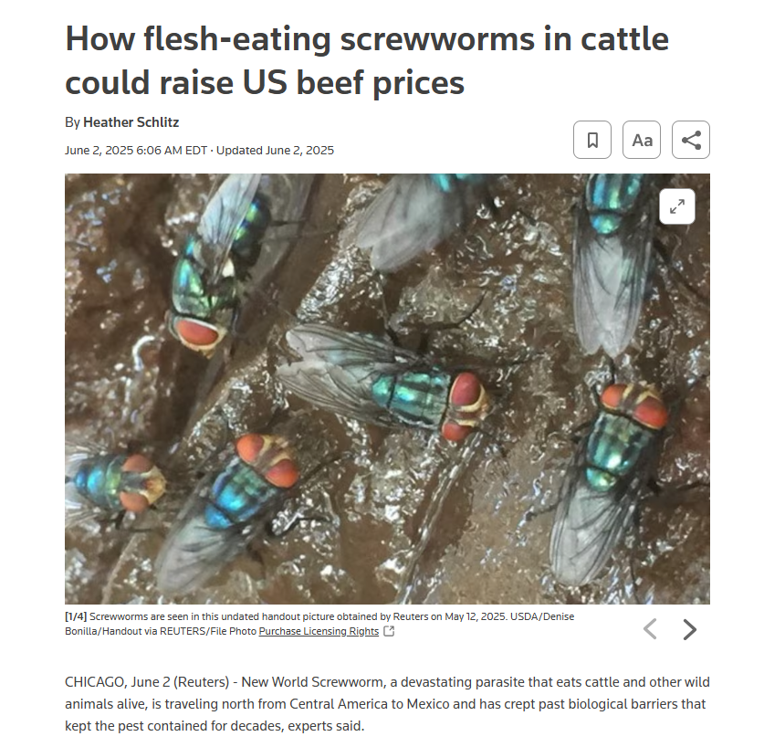Open the Purchase Licensing Rights link
The width and height of the screenshot is (764, 747).
pyautogui.click(x=319, y=631)
